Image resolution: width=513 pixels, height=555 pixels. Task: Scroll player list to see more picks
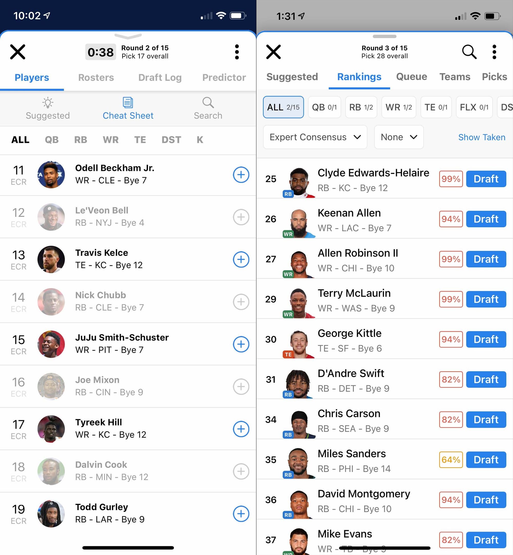tap(128, 338)
